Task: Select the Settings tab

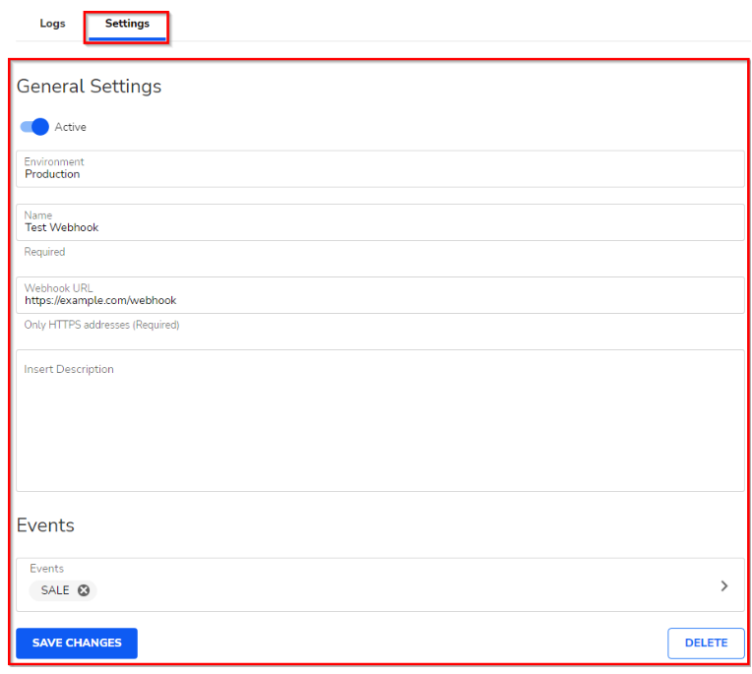Action: [x=127, y=24]
